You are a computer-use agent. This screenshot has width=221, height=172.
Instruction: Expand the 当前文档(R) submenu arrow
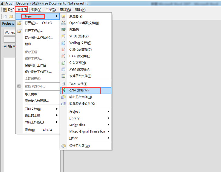click(x=57, y=109)
